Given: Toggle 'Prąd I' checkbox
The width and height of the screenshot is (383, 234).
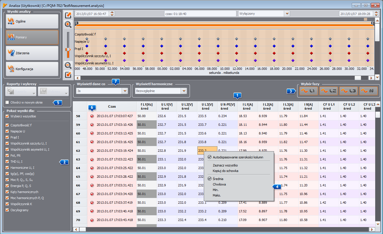Looking at the screenshot, I should click(8, 137).
